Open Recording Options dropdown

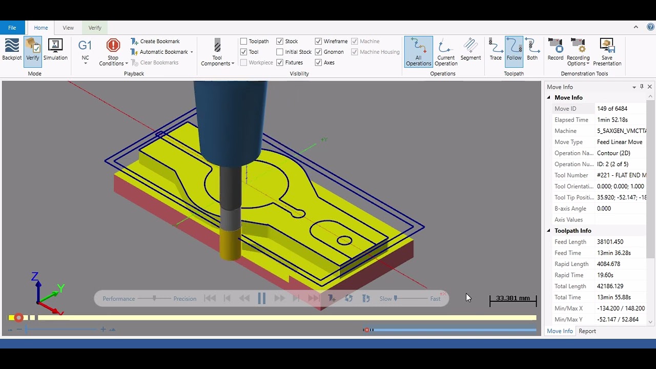(578, 60)
